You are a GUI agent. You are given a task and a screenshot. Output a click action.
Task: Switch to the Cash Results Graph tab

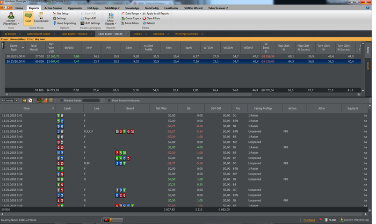[39, 34]
